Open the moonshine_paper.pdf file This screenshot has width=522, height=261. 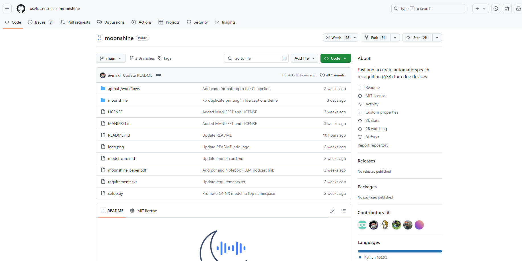[x=127, y=170]
